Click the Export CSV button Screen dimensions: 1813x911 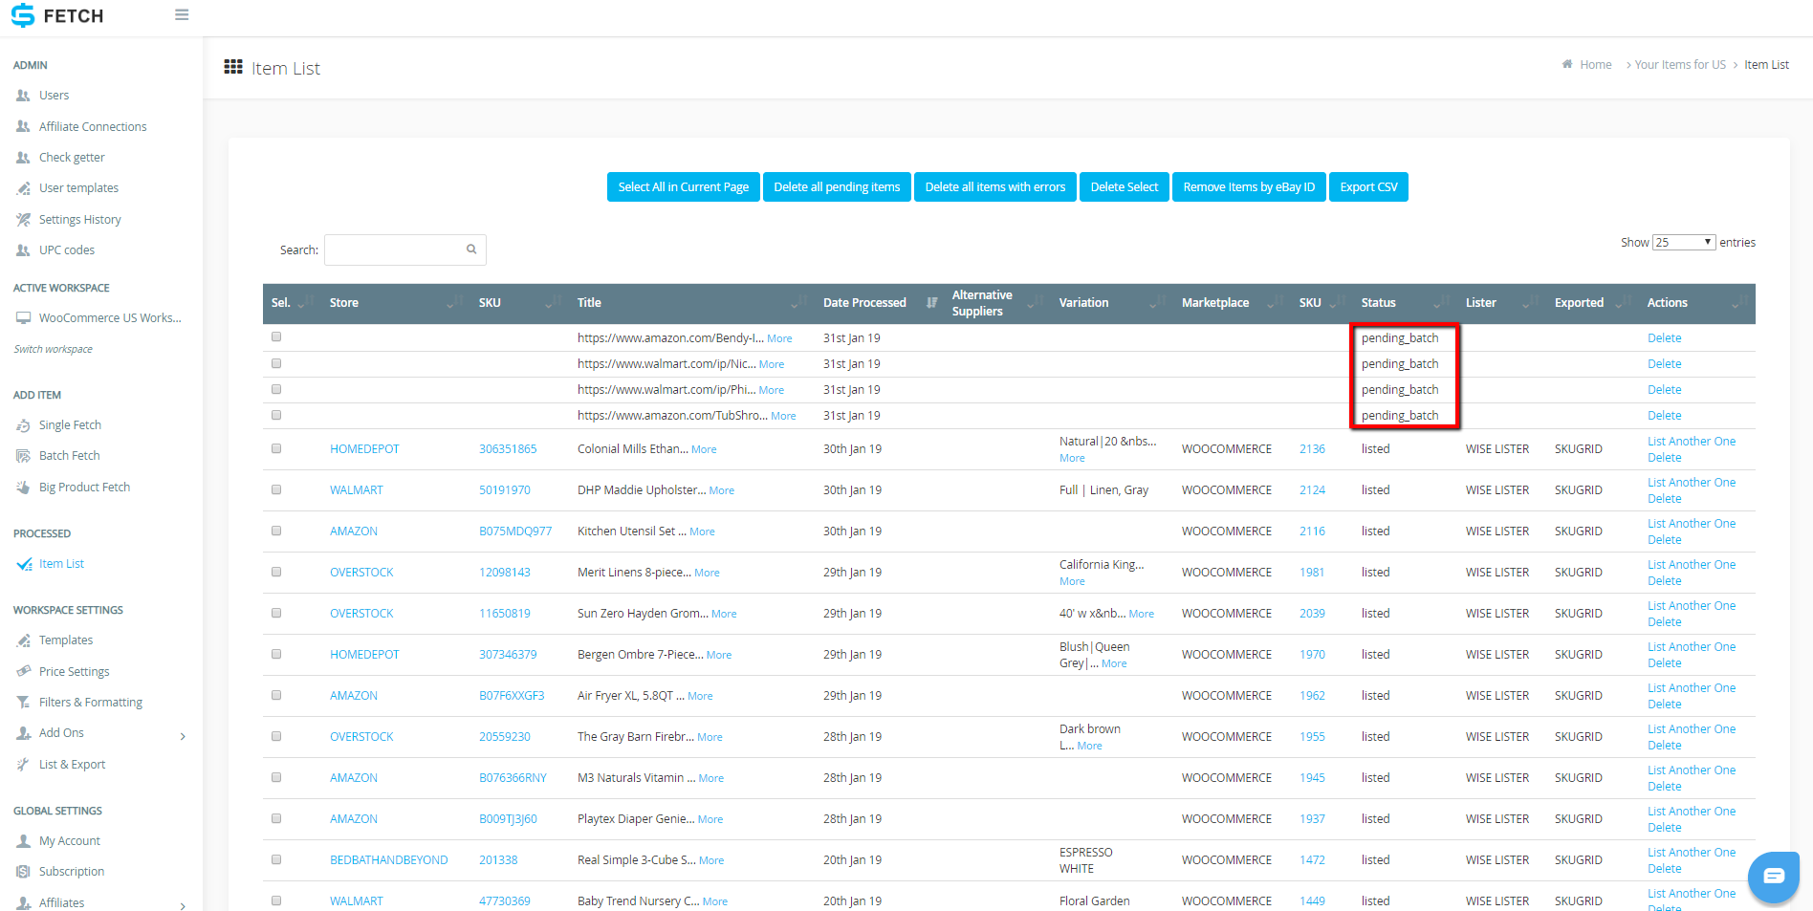tap(1368, 186)
